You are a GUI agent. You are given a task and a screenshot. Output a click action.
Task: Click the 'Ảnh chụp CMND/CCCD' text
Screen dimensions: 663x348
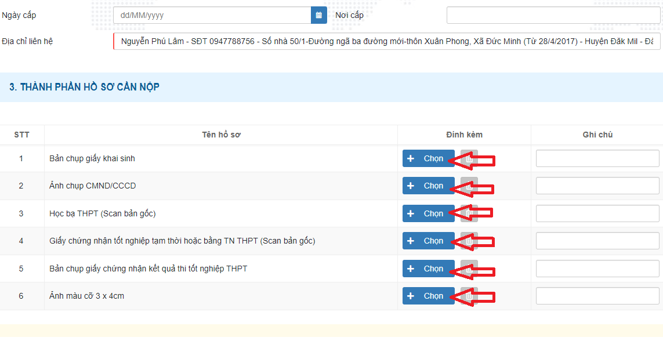click(93, 186)
